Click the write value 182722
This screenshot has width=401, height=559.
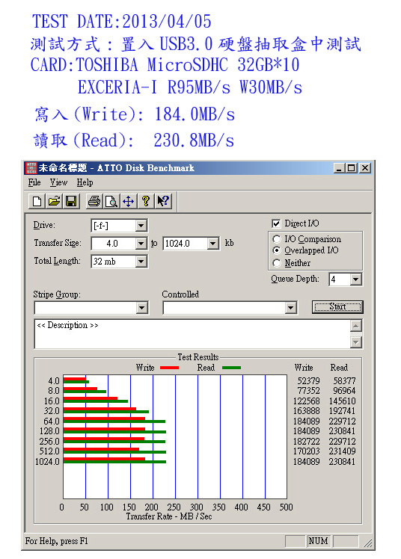tap(307, 442)
